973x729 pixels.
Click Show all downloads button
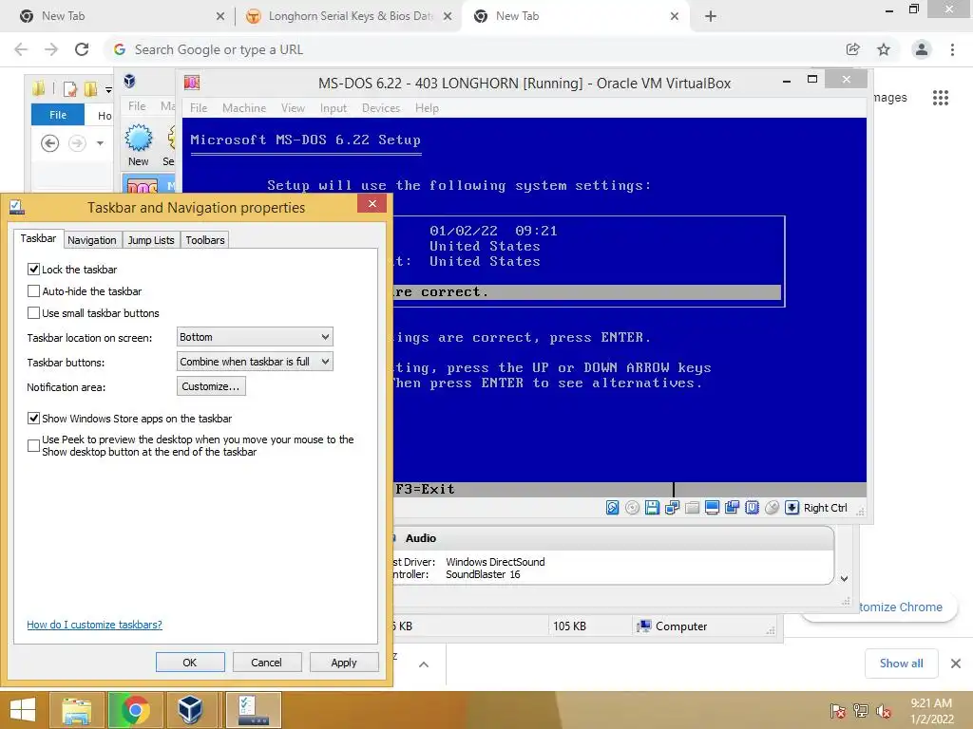[901, 664]
